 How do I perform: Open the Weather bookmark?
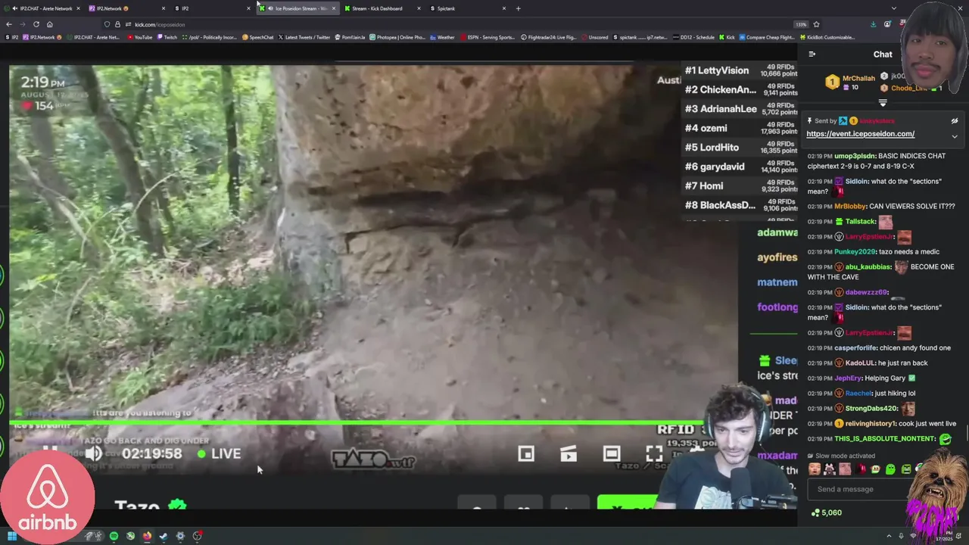[442, 37]
